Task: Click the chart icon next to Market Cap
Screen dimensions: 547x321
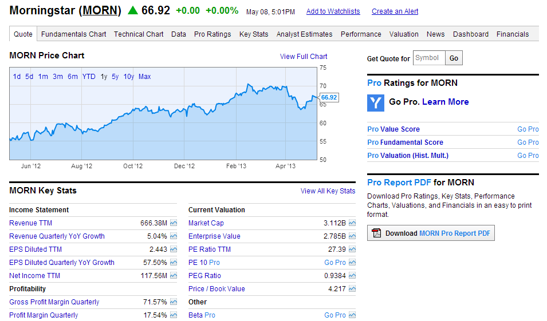Action: pyautogui.click(x=352, y=223)
